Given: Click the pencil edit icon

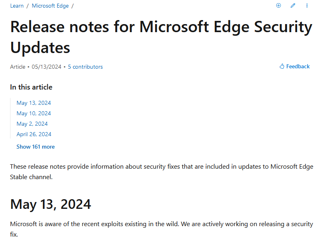Looking at the screenshot, I should pos(293,6).
